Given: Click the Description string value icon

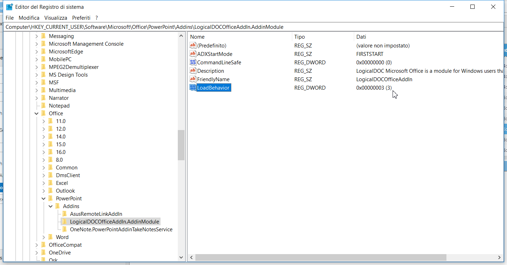Looking at the screenshot, I should pyautogui.click(x=193, y=71).
